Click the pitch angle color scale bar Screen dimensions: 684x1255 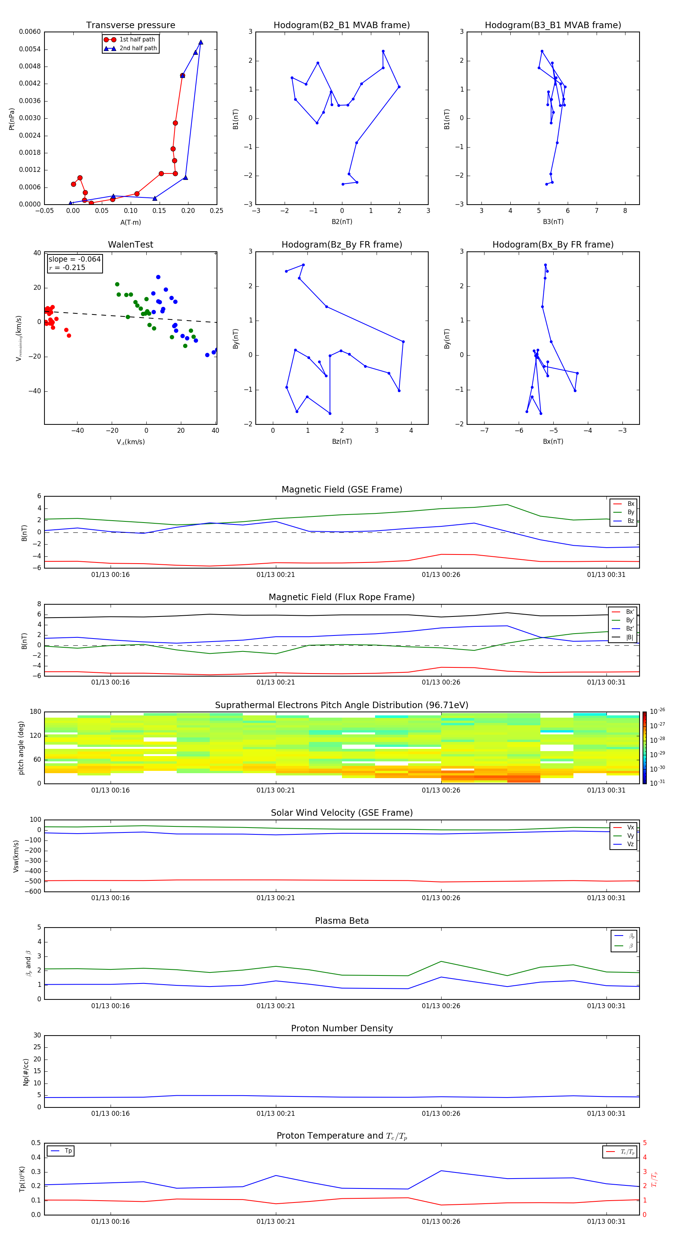644,748
